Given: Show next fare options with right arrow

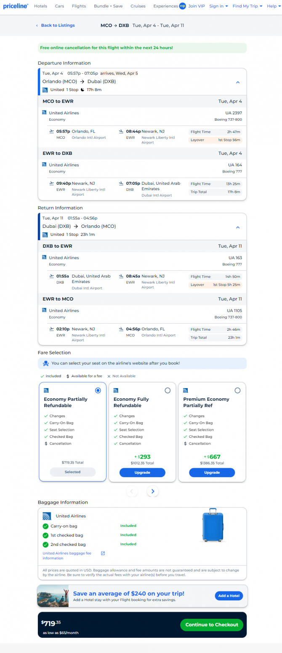Looking at the screenshot, I should [153, 491].
